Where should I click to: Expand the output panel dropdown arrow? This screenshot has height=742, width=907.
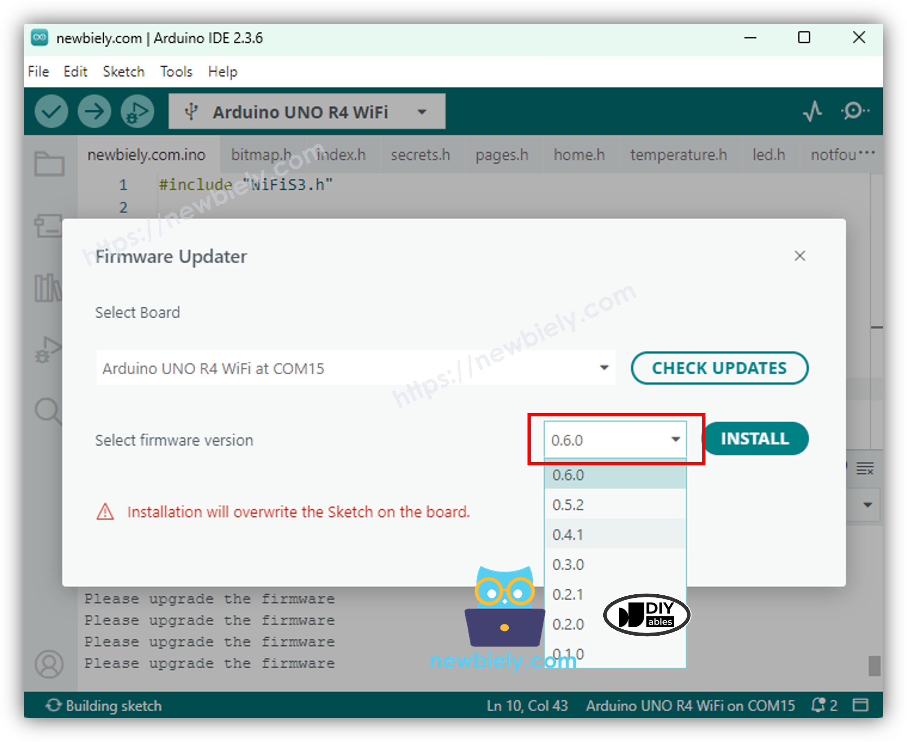(x=867, y=504)
